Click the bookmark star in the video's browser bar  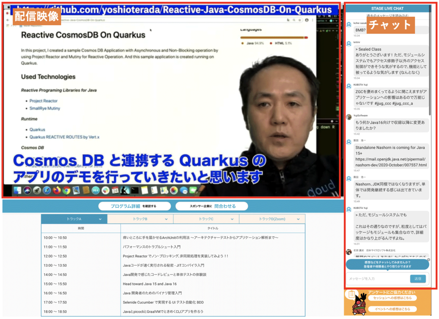(x=300, y=20)
